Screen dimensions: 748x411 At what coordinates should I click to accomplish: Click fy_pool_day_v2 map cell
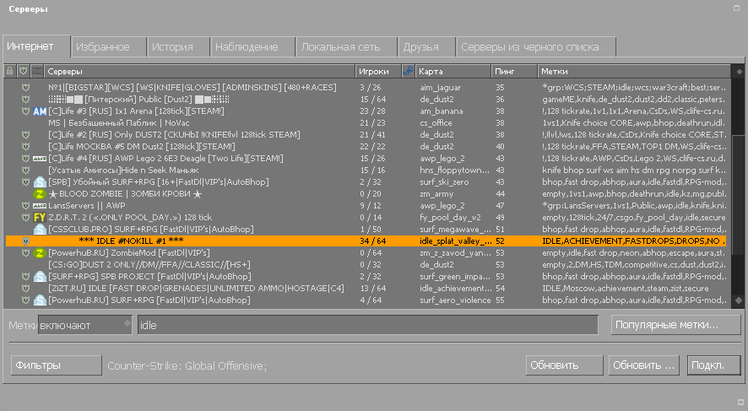[x=450, y=218]
